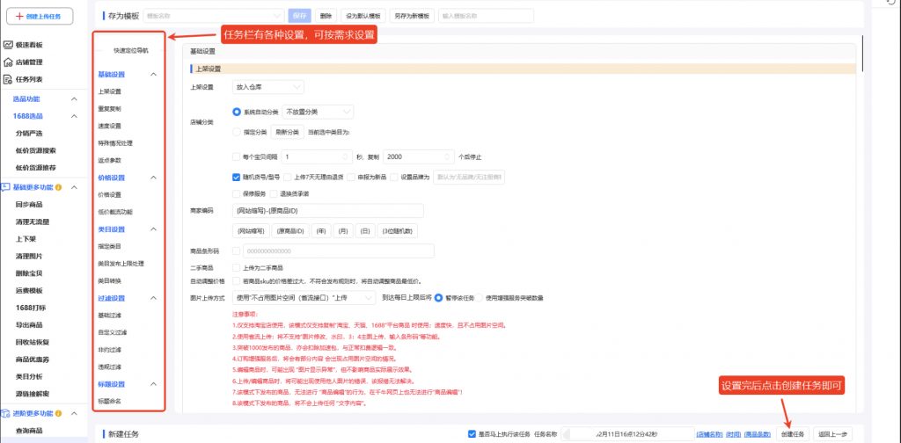Collapse 基础设置 in quick navigation
The height and width of the screenshot is (443, 901).
153,75
